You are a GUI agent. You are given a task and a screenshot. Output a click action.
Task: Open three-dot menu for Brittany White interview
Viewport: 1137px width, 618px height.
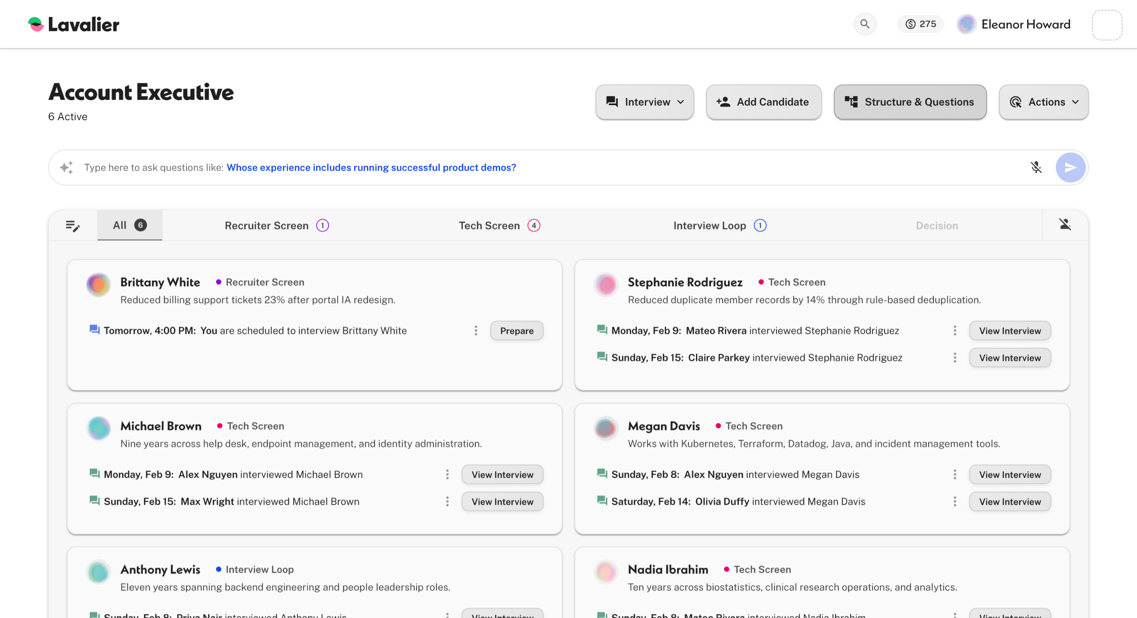coord(476,331)
